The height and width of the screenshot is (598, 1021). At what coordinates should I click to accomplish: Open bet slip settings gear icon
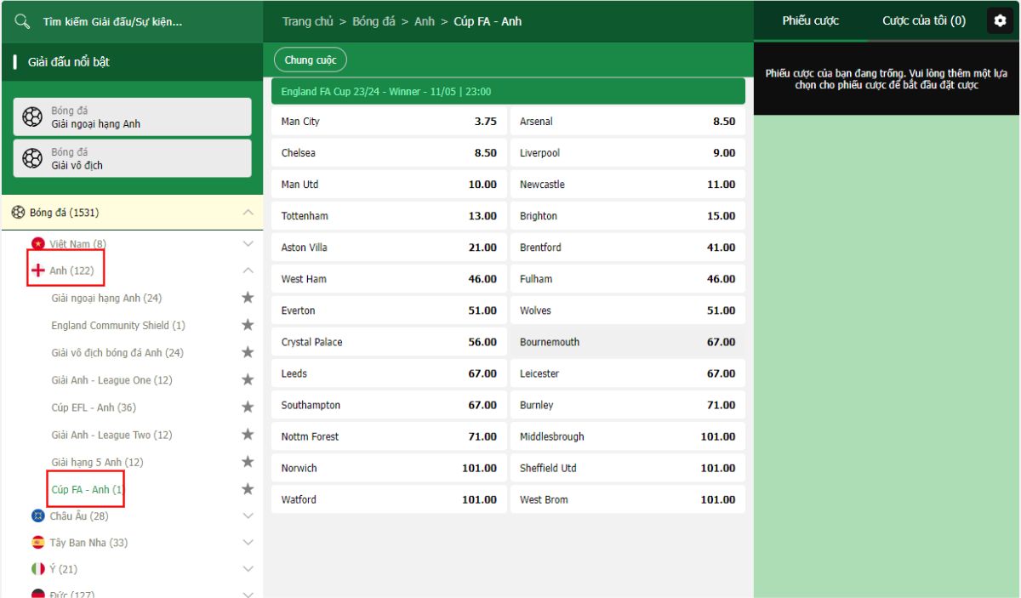tap(1000, 21)
